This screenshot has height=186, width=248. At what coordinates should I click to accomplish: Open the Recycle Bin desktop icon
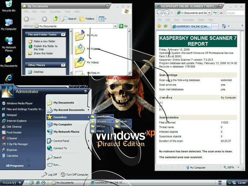[x=9, y=6]
